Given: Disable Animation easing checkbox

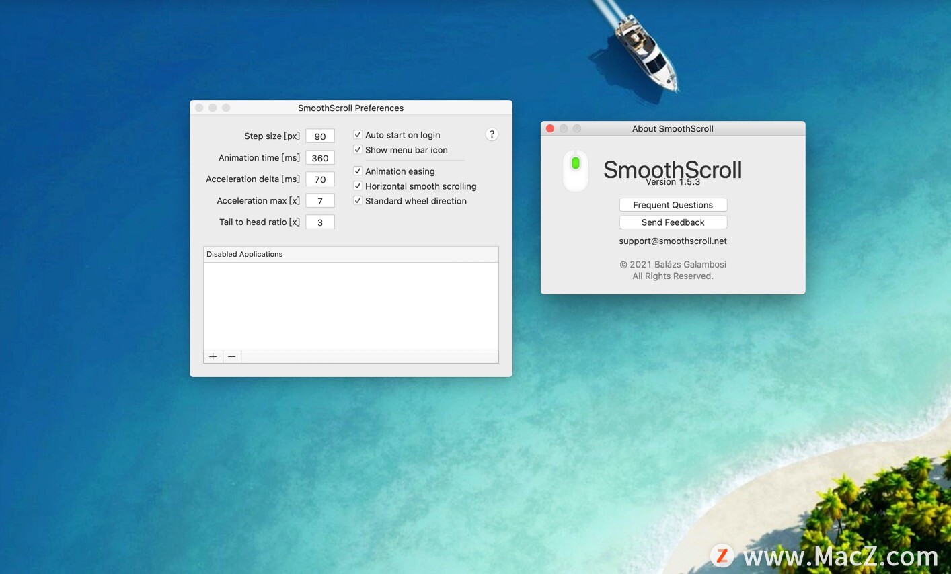Looking at the screenshot, I should pyautogui.click(x=358, y=171).
